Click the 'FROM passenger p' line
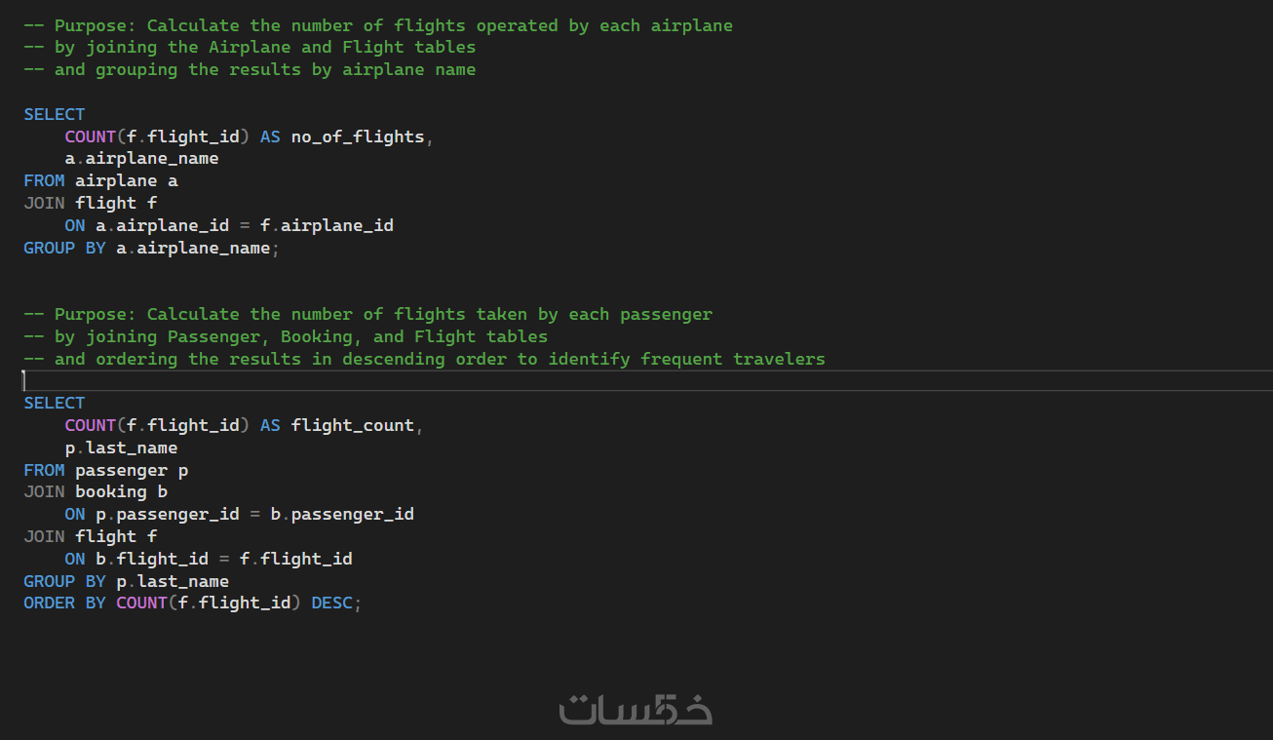The height and width of the screenshot is (740, 1273). [x=106, y=470]
